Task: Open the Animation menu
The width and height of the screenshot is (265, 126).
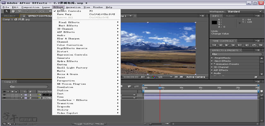Action: tap(73, 7)
